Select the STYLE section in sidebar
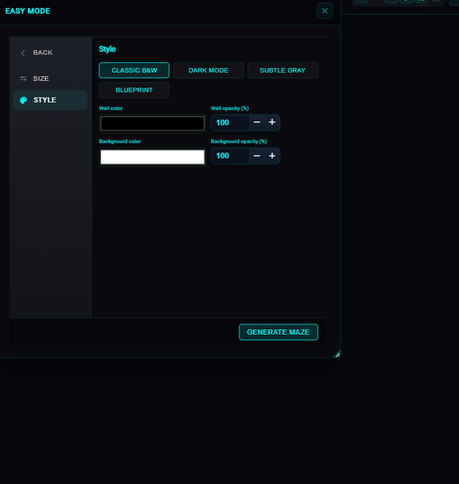 point(50,100)
